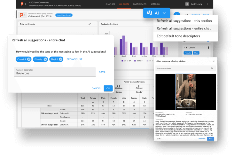Switch to the Participants tab
Viewport: 234px width, 156px height.
coord(139,4)
